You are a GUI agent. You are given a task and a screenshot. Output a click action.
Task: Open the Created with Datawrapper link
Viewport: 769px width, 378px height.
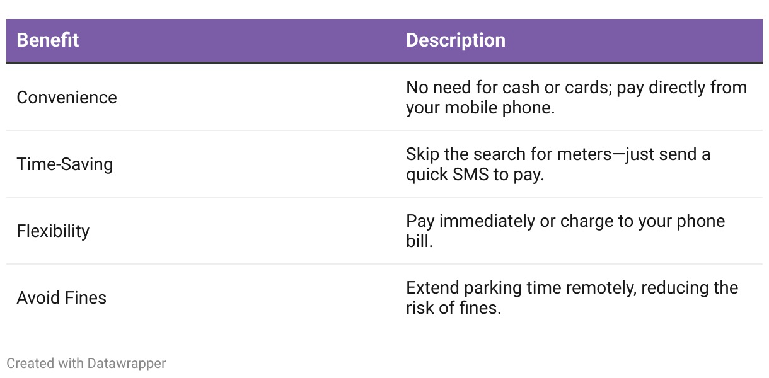coord(86,364)
